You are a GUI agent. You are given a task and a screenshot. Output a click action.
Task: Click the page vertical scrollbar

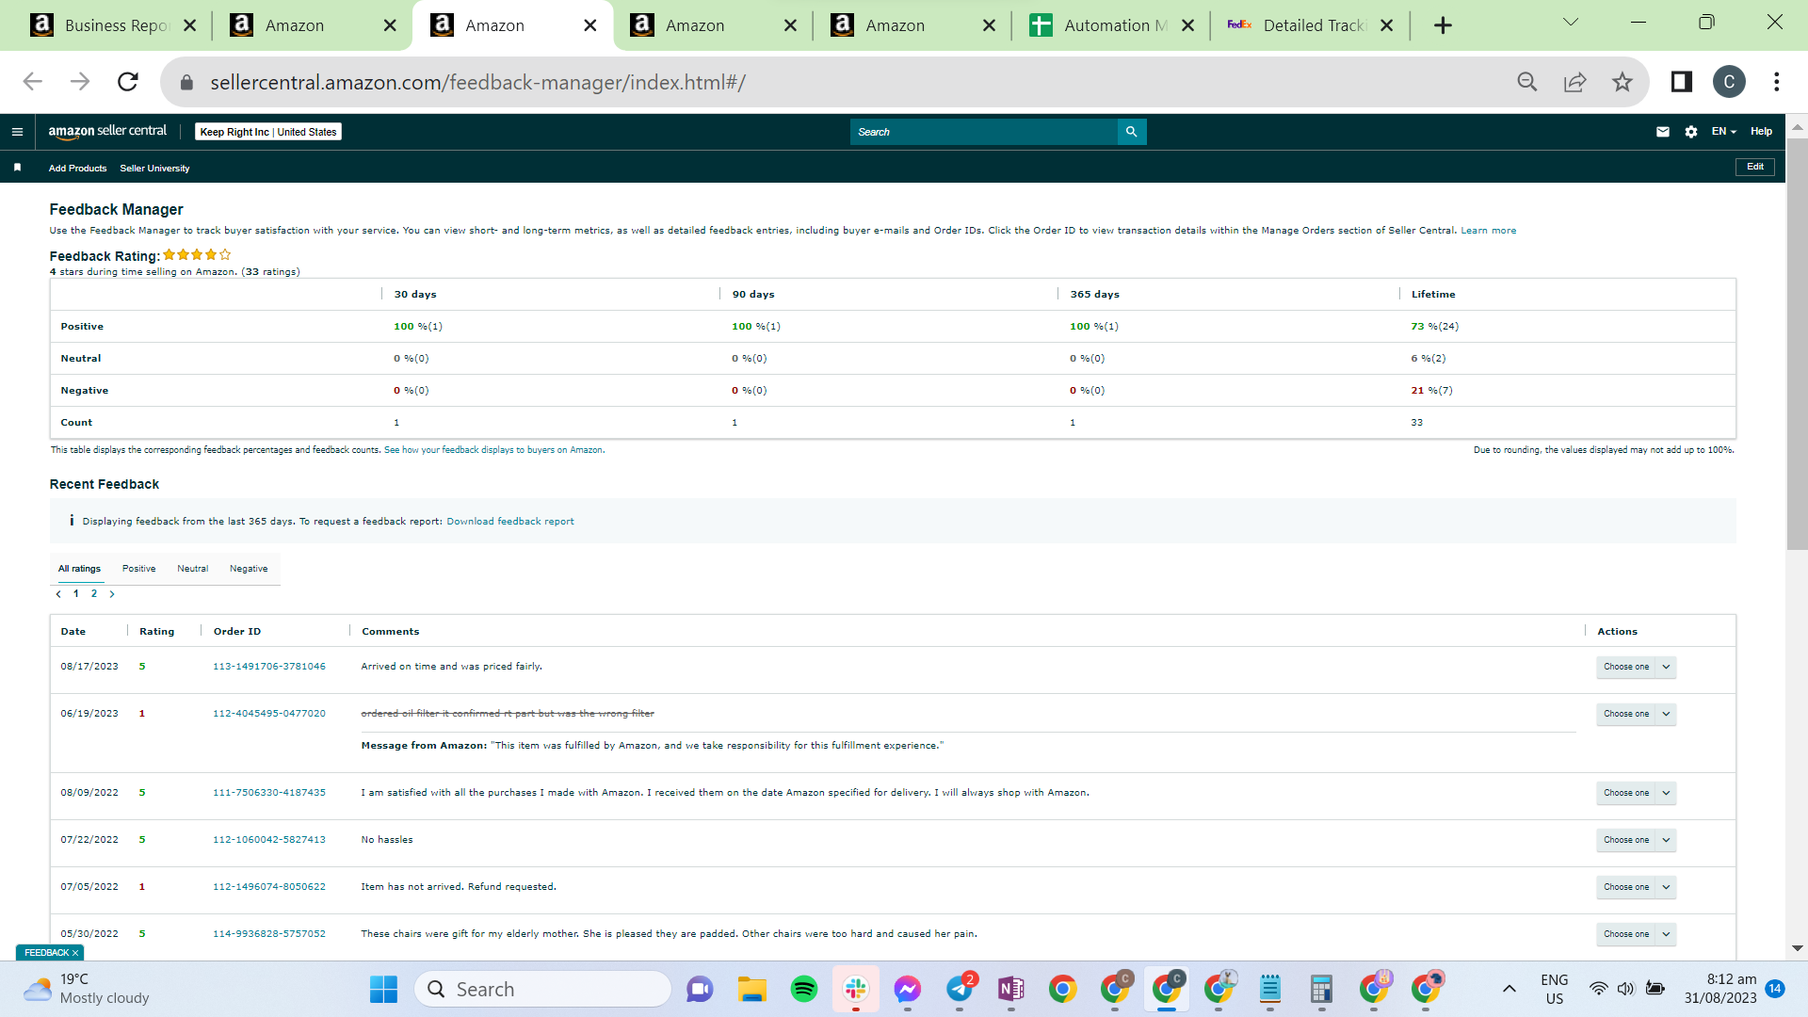point(1797,344)
